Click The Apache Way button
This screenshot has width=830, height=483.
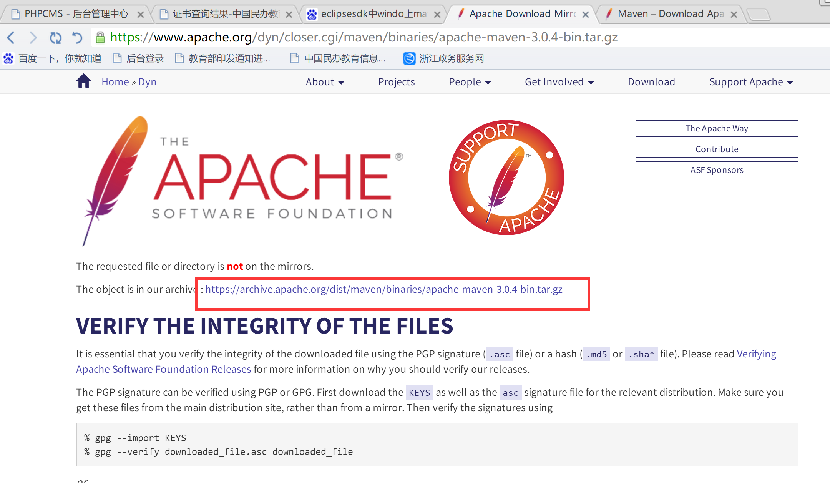pos(717,128)
